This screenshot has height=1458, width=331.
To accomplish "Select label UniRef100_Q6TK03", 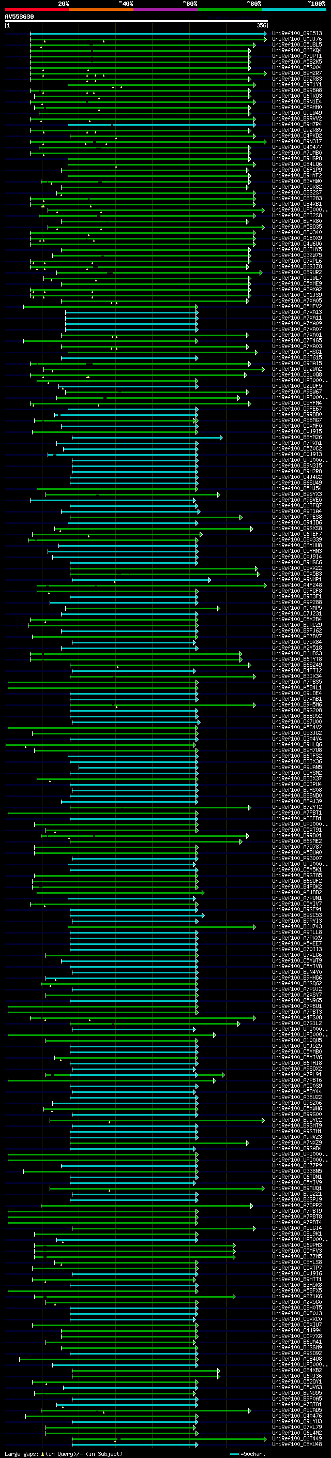I will tap(297, 96).
